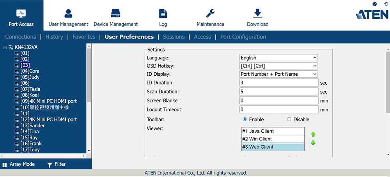
Task: Open the Port Access section icon
Action: [21, 14]
